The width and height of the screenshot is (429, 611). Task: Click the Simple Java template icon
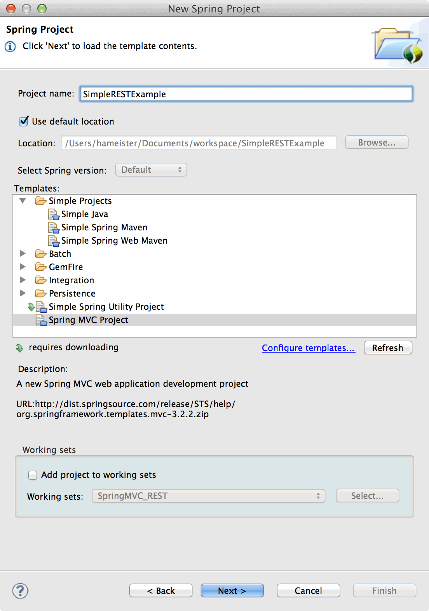coord(53,214)
